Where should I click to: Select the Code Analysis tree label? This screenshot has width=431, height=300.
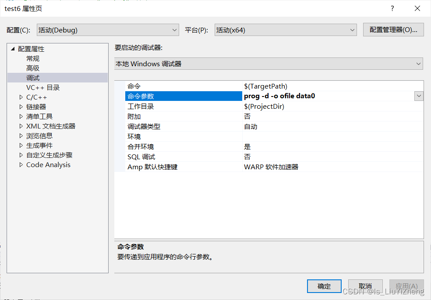tap(48, 164)
